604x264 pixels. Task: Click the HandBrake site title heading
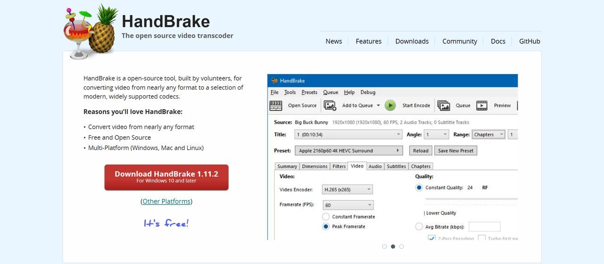click(166, 22)
